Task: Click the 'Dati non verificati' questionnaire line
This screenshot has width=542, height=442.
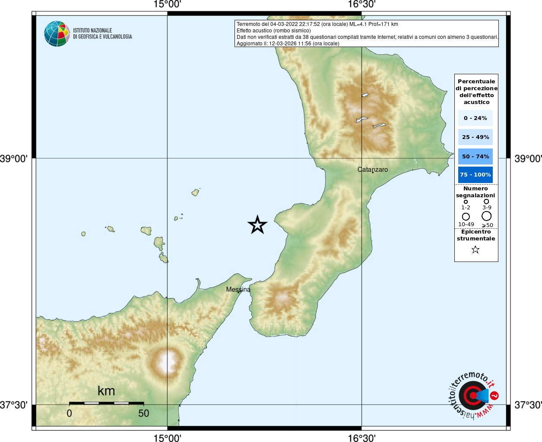Action: (367, 37)
